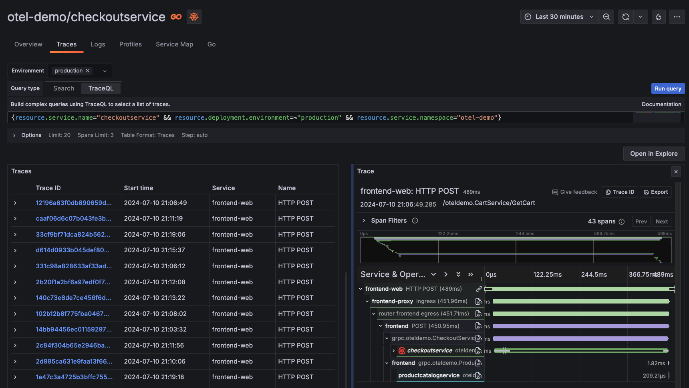The width and height of the screenshot is (689, 388).
Task: Open the Environment values dropdown
Action: [x=105, y=70]
